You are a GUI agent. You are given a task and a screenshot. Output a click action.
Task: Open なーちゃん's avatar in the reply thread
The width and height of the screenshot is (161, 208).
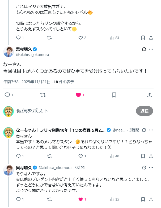tap(9, 133)
